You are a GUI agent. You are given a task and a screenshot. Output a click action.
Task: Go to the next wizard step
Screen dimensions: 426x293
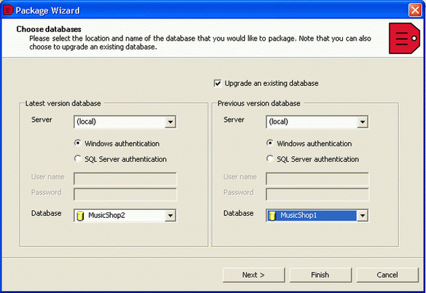[x=254, y=275]
